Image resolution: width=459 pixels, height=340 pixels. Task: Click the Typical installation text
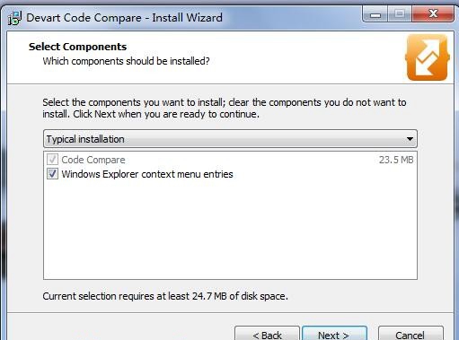[85, 139]
